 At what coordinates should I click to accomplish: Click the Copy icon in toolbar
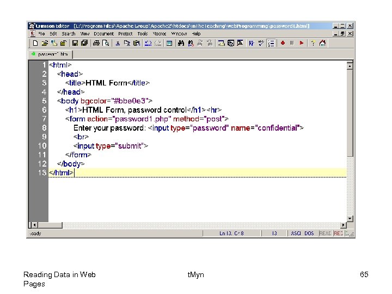(x=127, y=43)
